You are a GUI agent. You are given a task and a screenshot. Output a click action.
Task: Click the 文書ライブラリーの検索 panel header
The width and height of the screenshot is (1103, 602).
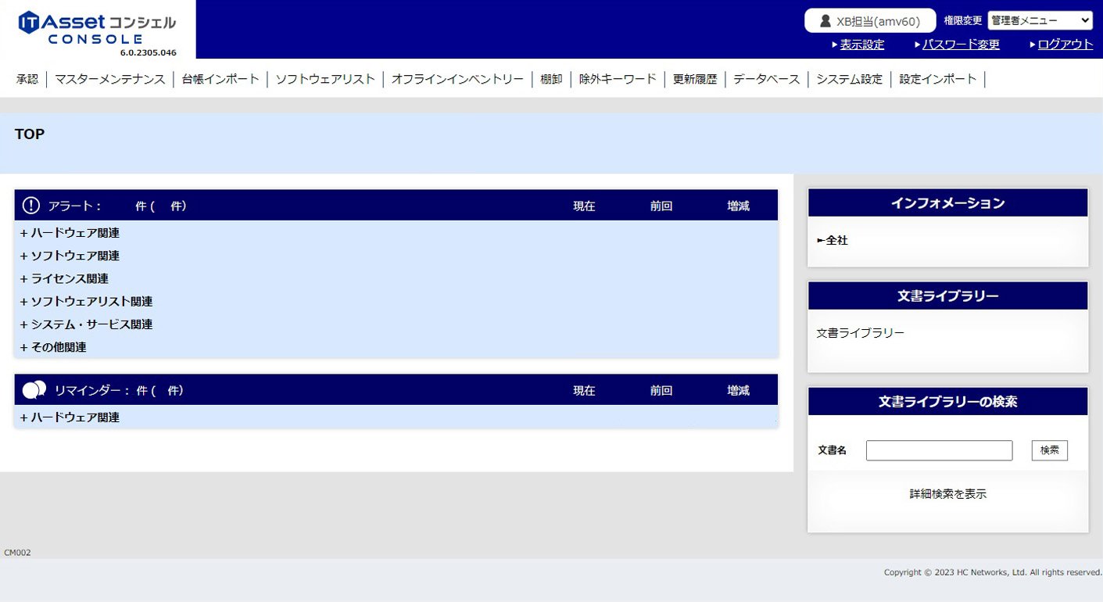click(x=948, y=402)
